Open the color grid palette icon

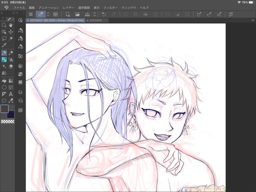pos(20,74)
